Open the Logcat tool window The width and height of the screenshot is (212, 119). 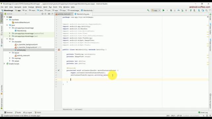point(27,112)
